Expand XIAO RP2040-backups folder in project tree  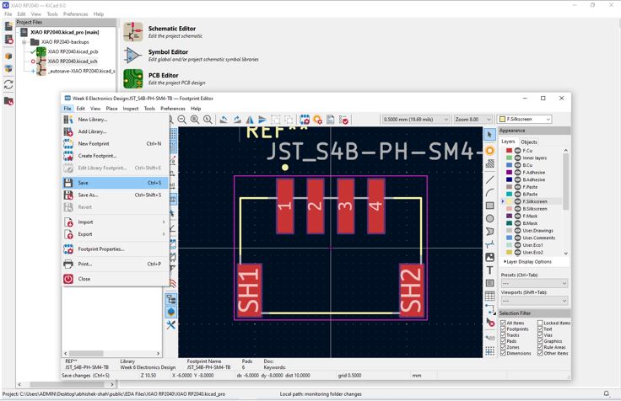point(24,42)
